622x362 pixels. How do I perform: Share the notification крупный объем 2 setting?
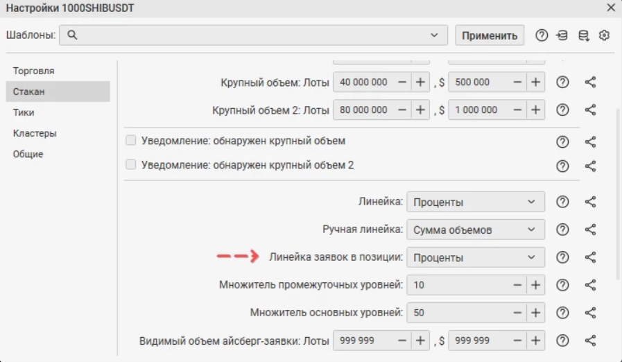click(x=590, y=166)
